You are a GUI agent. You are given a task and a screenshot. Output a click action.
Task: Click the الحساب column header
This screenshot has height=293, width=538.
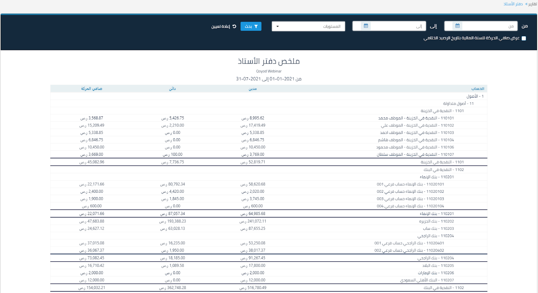tap(477, 89)
